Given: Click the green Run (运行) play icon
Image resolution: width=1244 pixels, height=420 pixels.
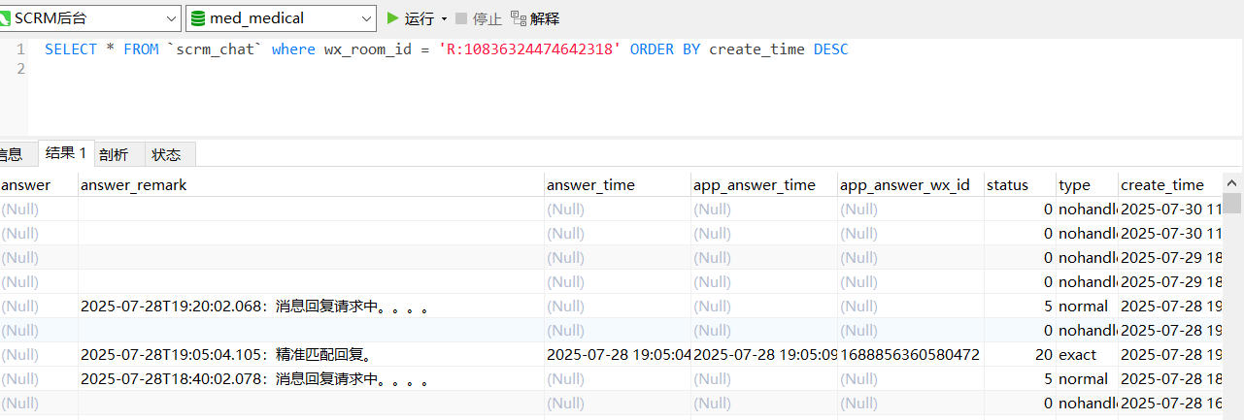Looking at the screenshot, I should pyautogui.click(x=392, y=17).
